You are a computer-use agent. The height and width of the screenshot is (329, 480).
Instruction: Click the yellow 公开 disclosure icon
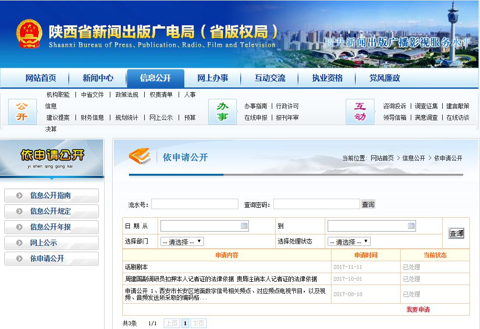click(22, 111)
